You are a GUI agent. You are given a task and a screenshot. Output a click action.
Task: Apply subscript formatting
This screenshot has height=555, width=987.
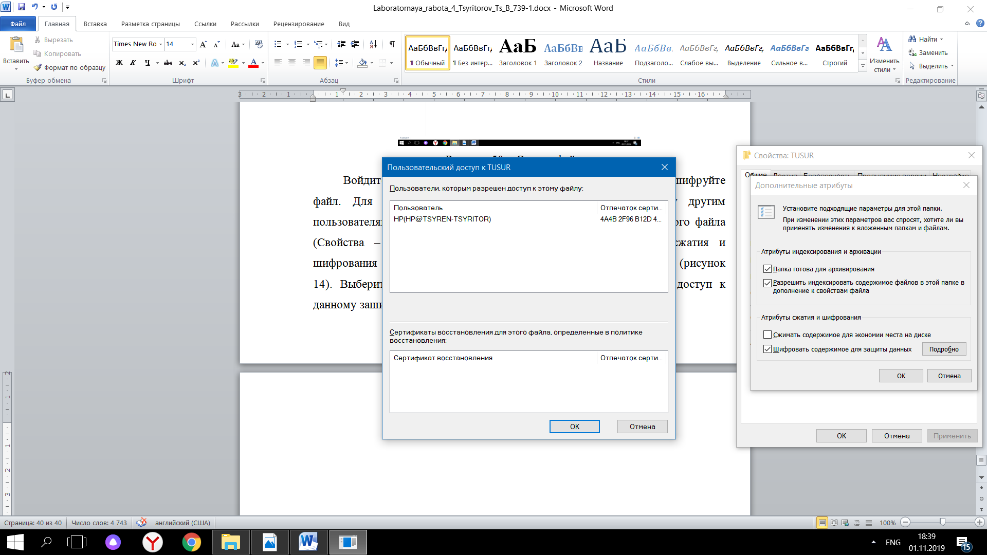tap(182, 63)
